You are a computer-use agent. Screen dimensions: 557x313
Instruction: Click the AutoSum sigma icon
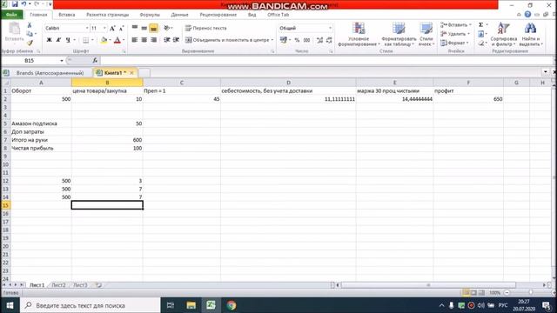point(480,25)
